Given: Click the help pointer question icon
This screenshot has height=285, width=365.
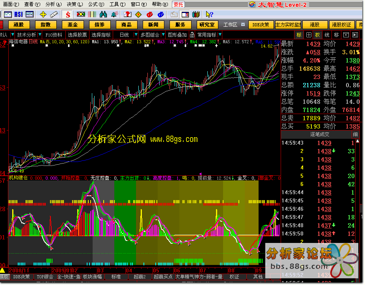Looking at the screenshot, I should click(x=209, y=15).
